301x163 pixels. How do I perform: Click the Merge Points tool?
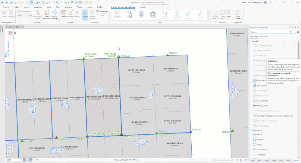262,106
